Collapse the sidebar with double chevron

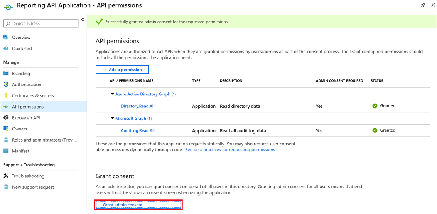point(83,20)
